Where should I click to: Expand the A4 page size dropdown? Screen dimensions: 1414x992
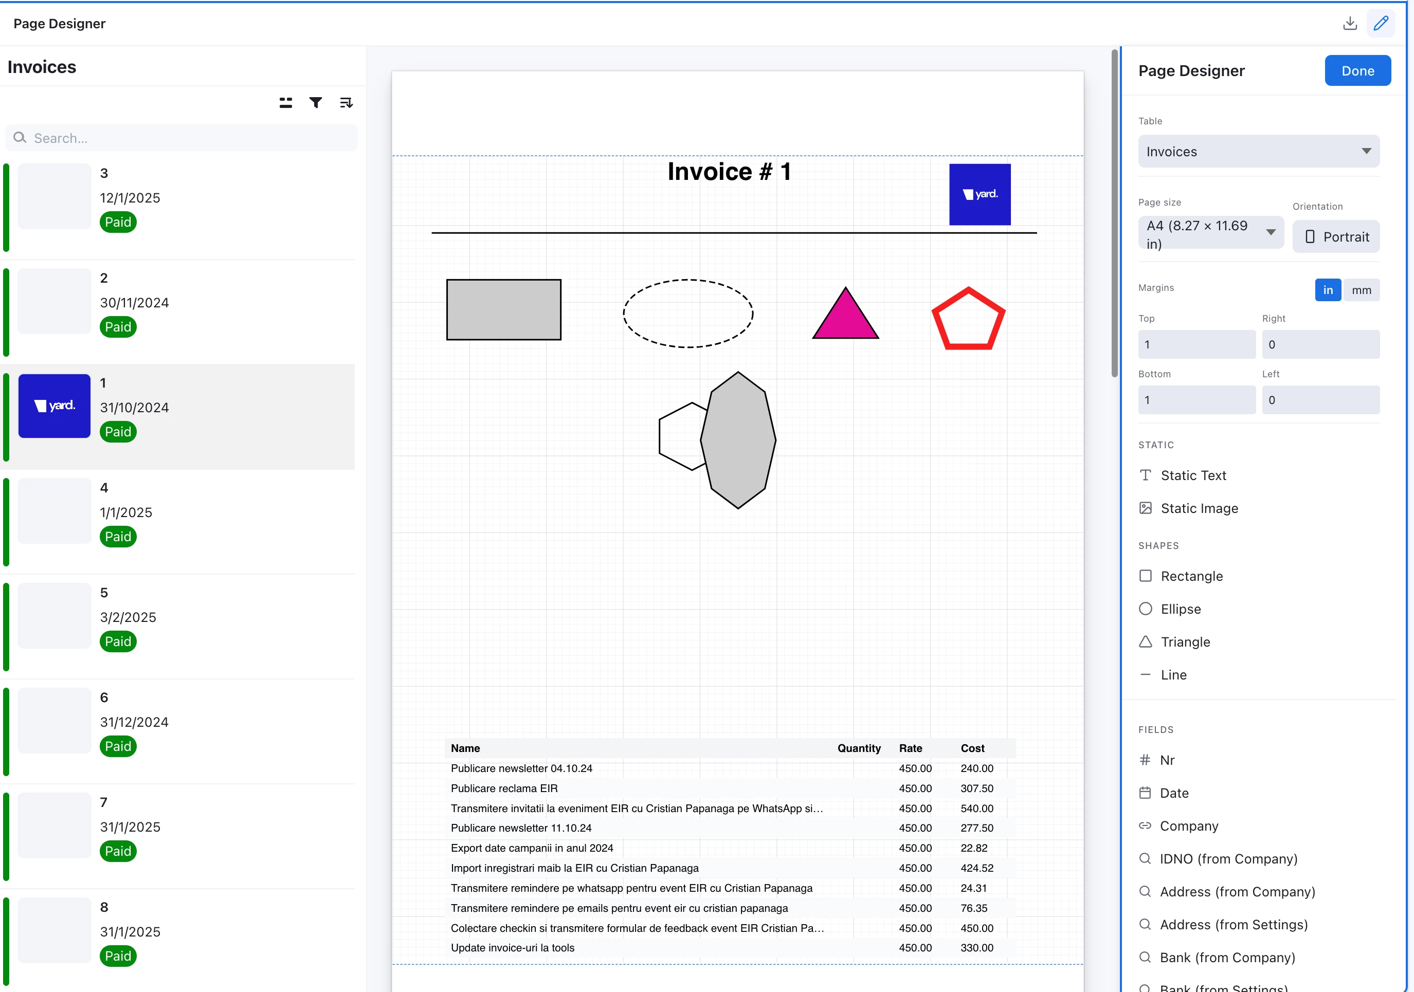click(1210, 233)
